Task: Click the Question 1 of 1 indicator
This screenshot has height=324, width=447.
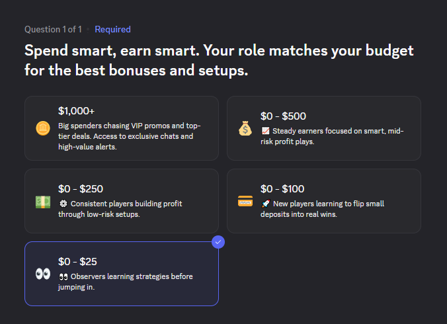Action: [53, 29]
